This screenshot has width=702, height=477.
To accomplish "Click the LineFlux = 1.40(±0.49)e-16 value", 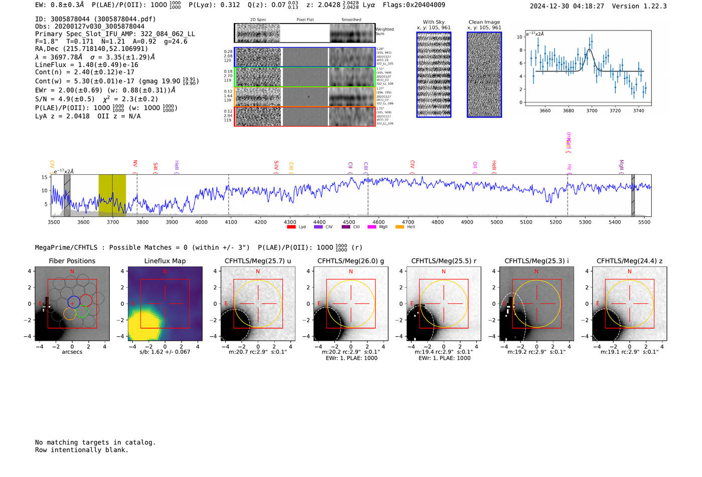I will [x=87, y=65].
